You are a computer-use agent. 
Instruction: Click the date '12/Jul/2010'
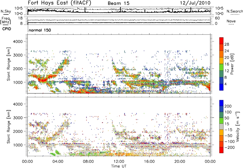195,3
